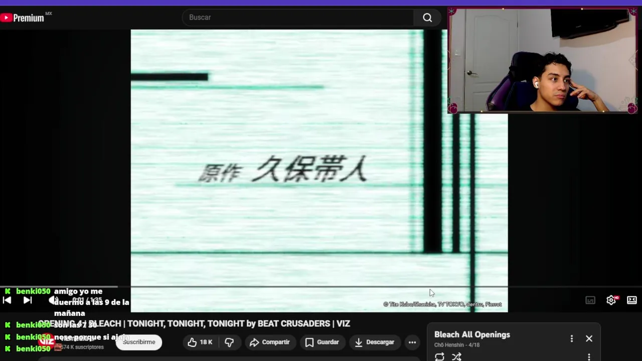The height and width of the screenshot is (361, 642).
Task: Click the Buscar search field
Action: (x=298, y=18)
